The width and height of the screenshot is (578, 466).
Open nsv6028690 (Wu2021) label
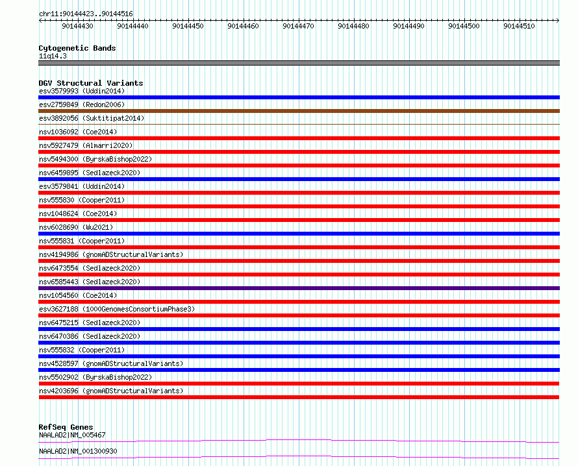(x=76, y=227)
